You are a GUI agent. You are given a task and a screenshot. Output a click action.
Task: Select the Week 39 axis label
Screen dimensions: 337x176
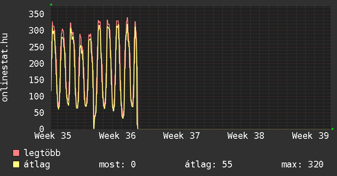coord(310,136)
